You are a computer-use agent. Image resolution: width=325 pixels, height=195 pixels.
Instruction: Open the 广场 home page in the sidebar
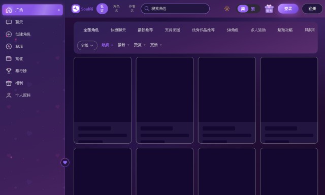point(32,10)
